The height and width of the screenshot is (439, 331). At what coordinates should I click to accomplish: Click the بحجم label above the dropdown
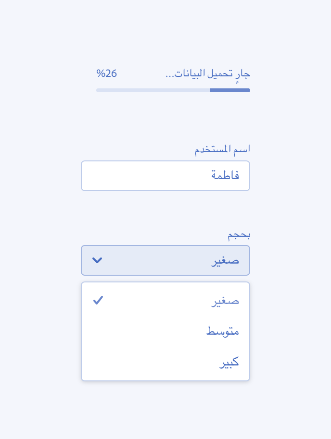pos(239,235)
